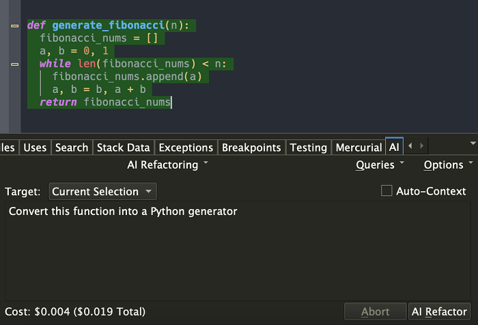Open the Search tab
The image size is (478, 325).
pos(72,147)
